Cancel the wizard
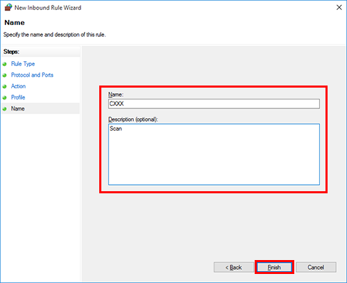347x283 pixels. [316, 267]
